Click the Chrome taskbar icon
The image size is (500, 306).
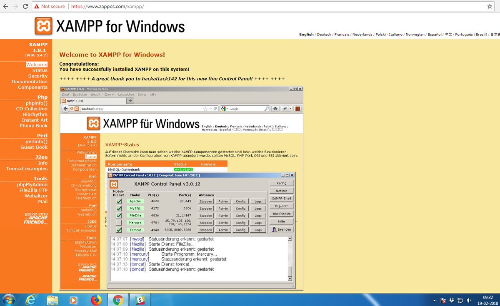pyautogui.click(x=118, y=299)
